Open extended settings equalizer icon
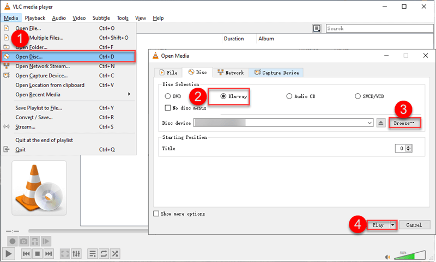Screen dimensions: 436x262 pyautogui.click(x=76, y=254)
